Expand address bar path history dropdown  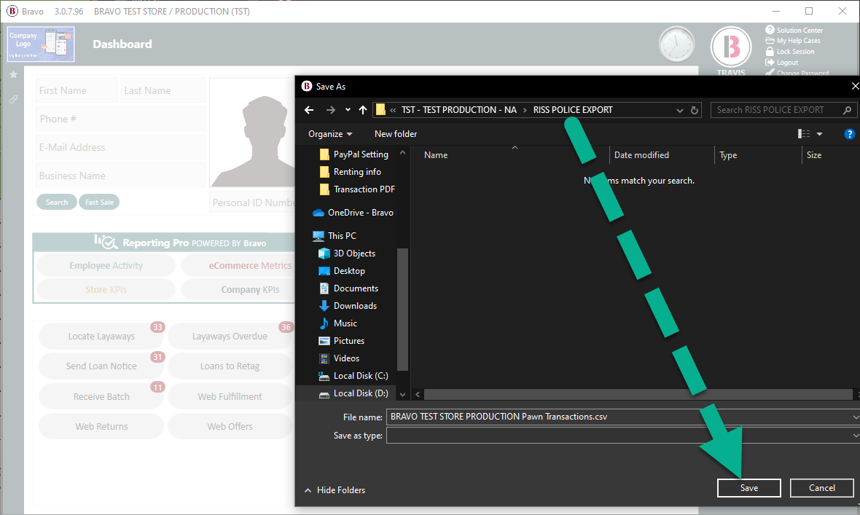(679, 110)
